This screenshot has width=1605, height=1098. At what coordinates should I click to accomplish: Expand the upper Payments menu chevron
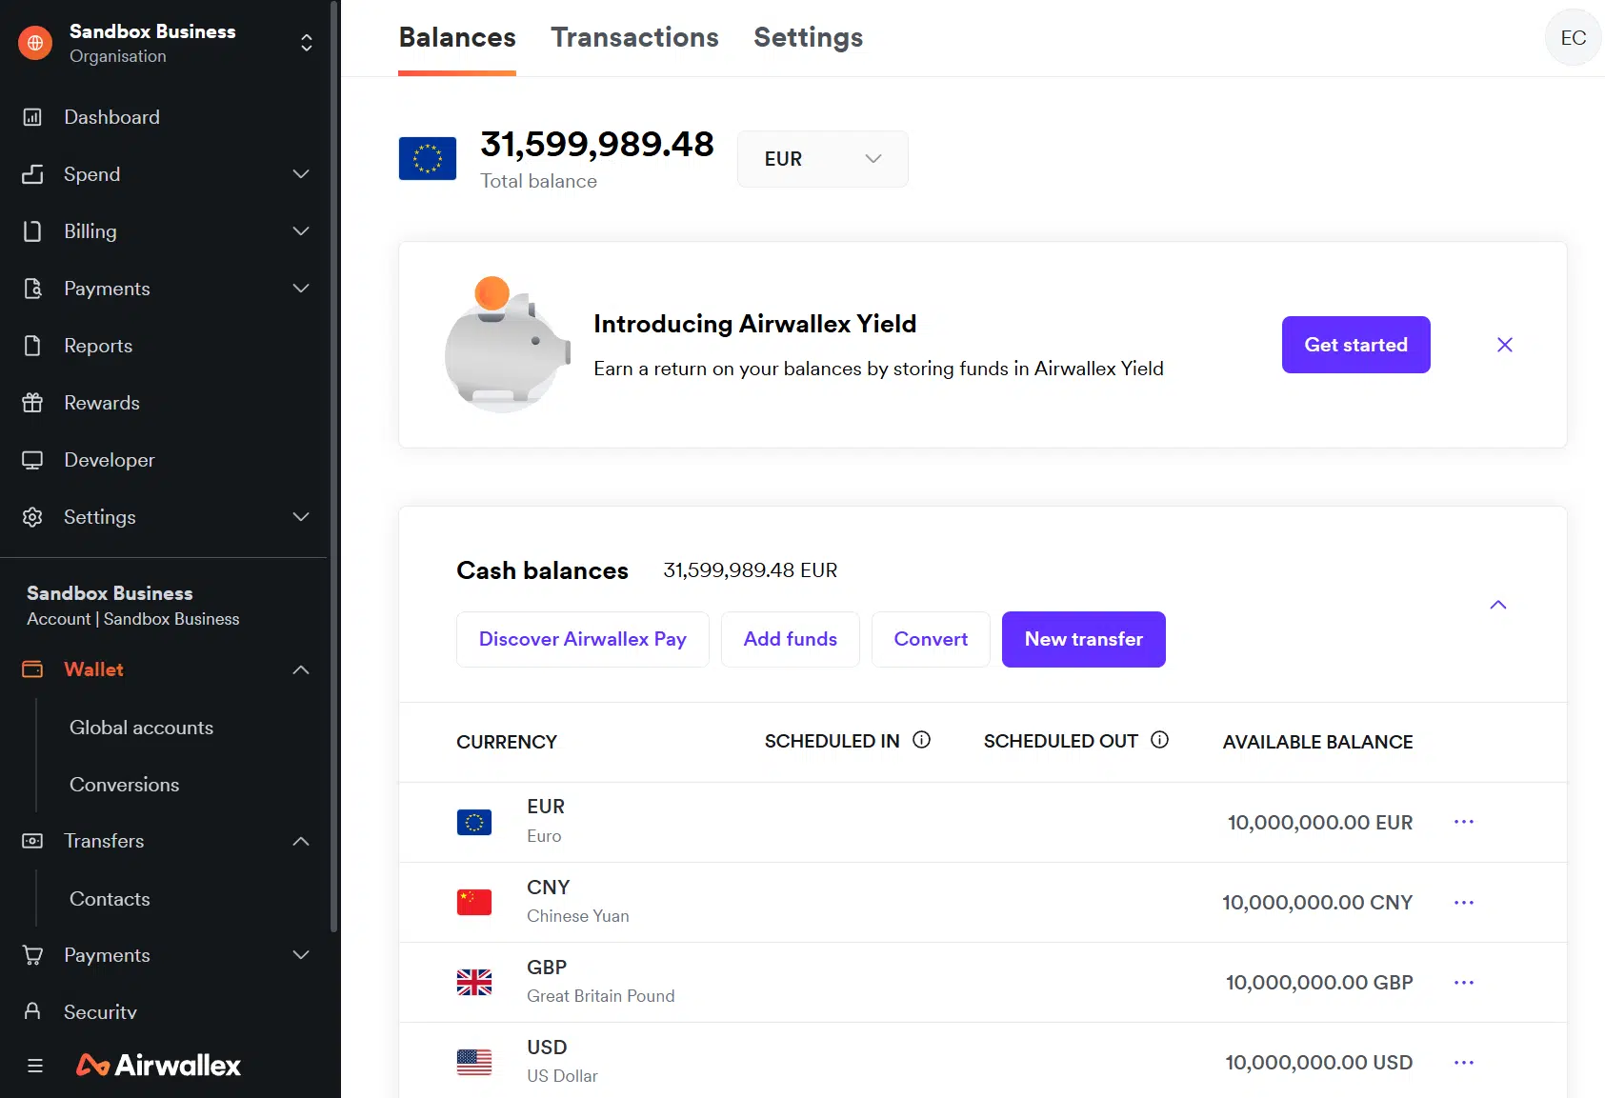coord(301,289)
